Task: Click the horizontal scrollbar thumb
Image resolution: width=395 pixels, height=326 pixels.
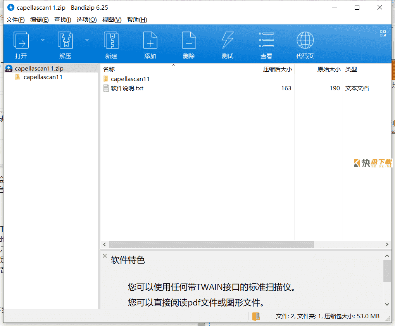Action: [211, 244]
